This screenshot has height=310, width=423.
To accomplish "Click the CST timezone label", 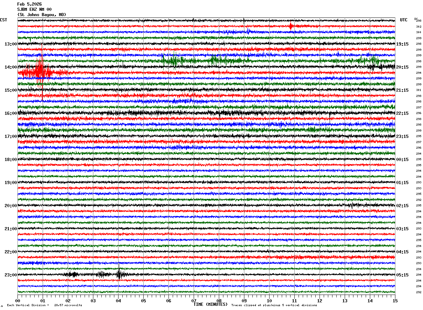I will (3, 20).
